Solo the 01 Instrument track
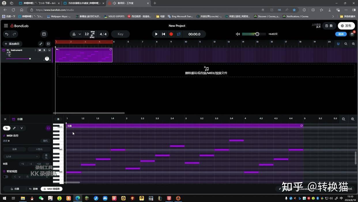The width and height of the screenshot is (358, 202). click(44, 50)
